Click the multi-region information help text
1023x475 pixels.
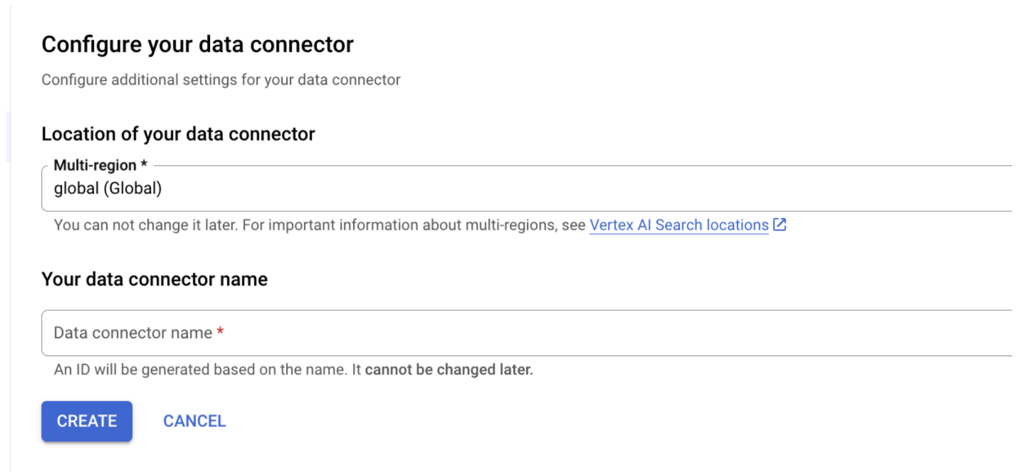point(307,225)
